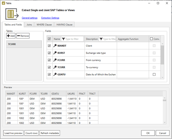Click the Remove table button

[x=23, y=36]
